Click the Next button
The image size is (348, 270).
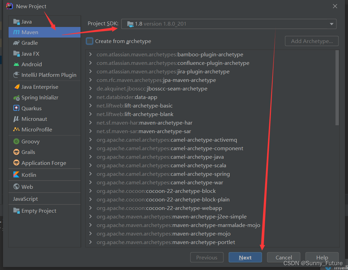tap(245, 258)
